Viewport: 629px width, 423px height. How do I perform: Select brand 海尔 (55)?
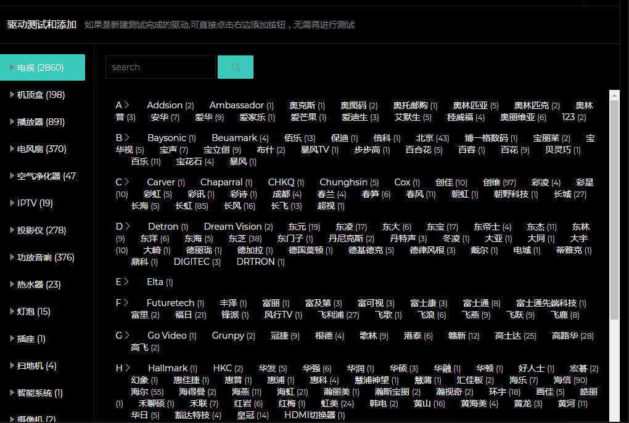click(x=147, y=392)
